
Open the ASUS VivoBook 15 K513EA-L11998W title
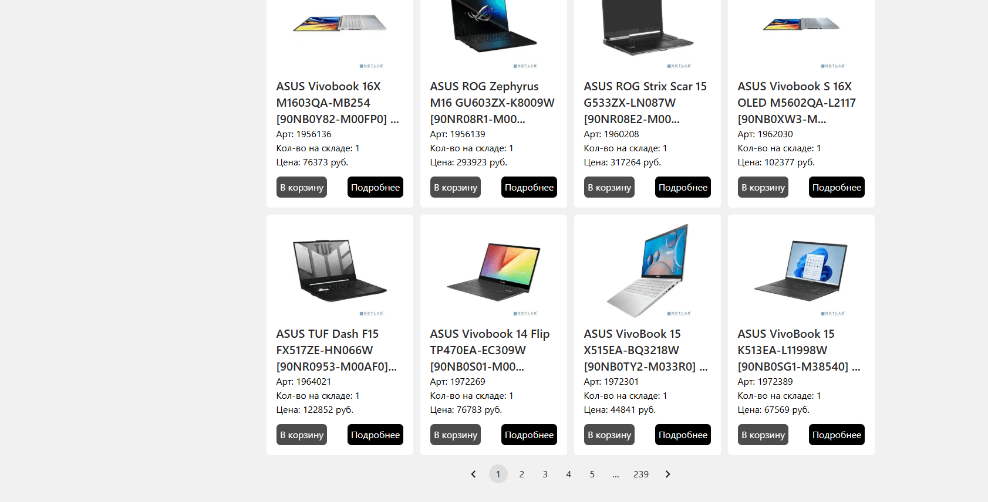(799, 350)
